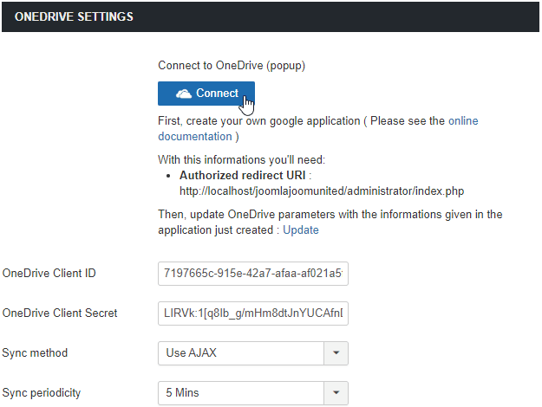
Task: Click the 'First, create your own google application' text
Action: coord(259,121)
